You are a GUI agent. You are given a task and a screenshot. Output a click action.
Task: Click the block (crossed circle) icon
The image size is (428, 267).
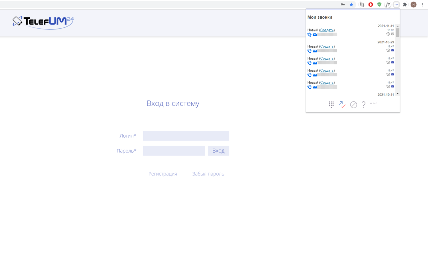[x=353, y=105]
